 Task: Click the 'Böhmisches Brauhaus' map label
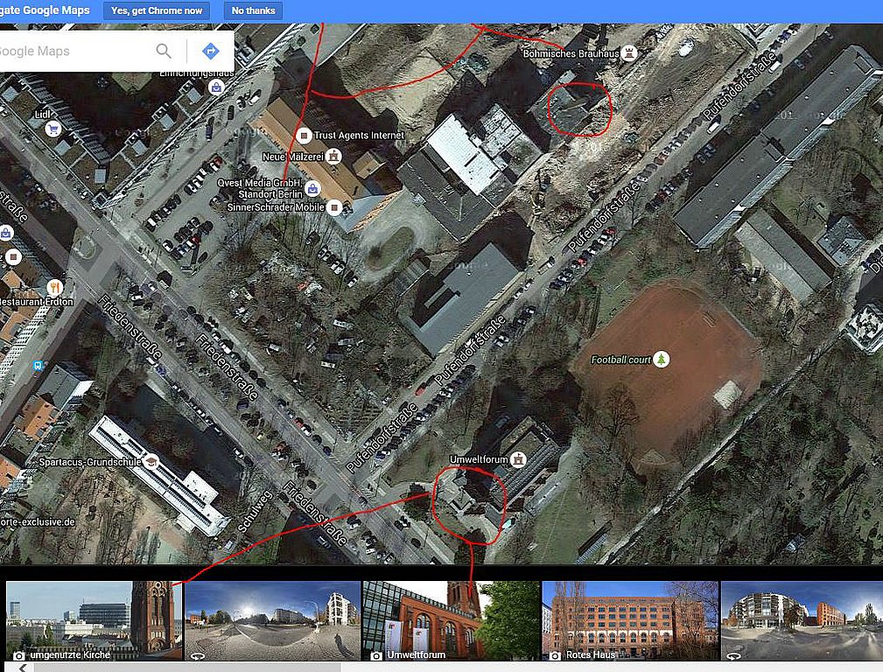[571, 53]
